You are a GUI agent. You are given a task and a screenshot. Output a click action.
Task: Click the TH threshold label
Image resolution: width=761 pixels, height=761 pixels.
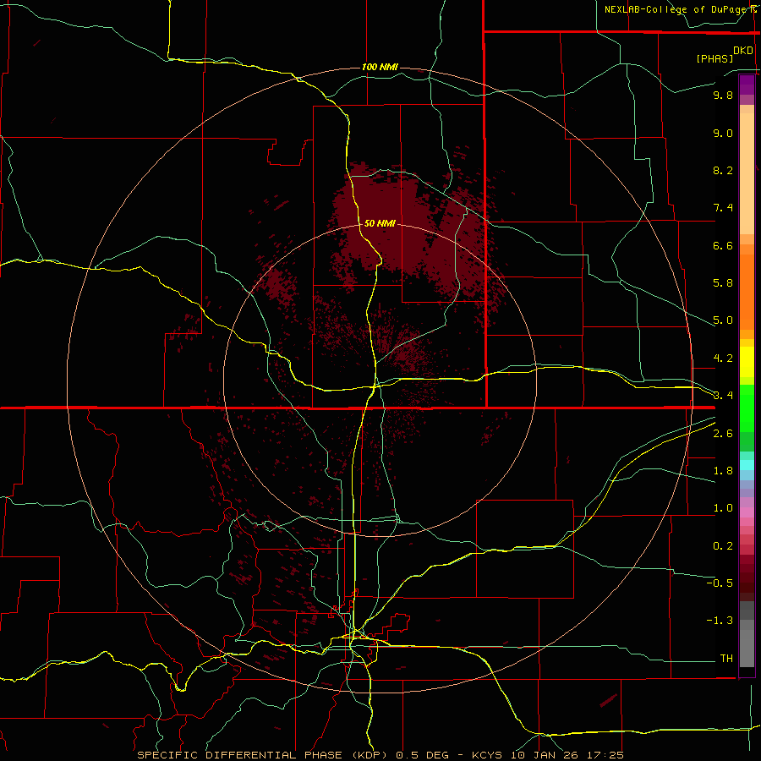726,659
